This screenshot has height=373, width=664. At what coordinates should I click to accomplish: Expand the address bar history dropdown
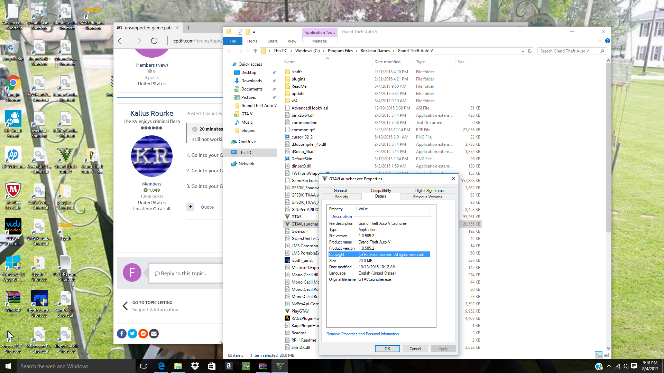(x=523, y=51)
